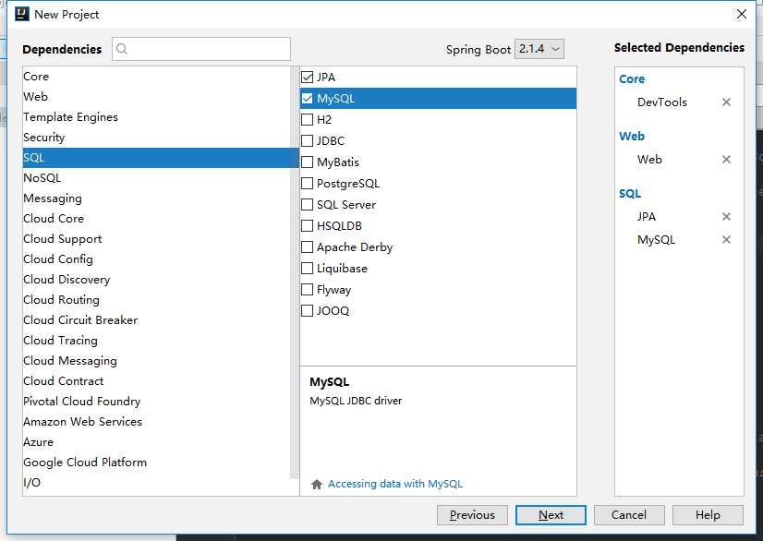The image size is (763, 541).
Task: Select Cloud Contract category
Action: coord(157,381)
